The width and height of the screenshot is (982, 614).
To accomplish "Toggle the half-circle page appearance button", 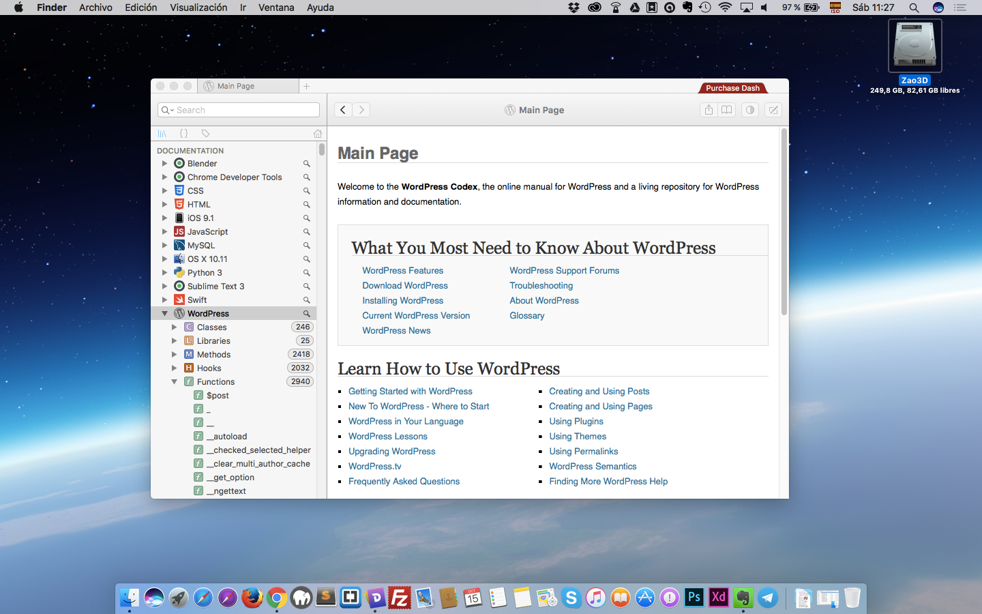I will coord(749,110).
